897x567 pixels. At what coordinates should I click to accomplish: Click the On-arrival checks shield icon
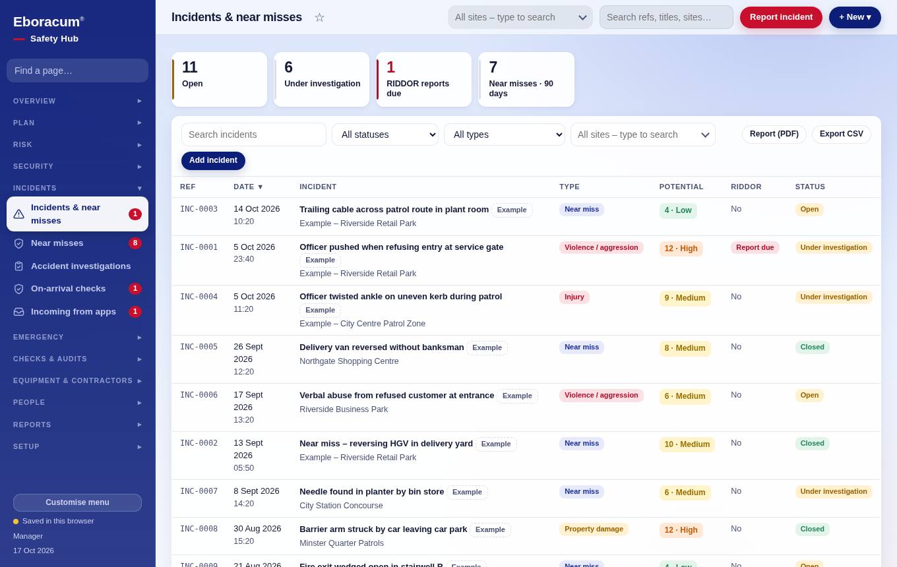[18, 289]
